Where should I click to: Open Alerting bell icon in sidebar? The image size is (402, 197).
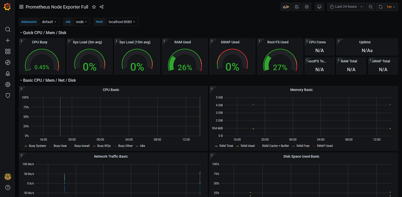click(x=8, y=74)
